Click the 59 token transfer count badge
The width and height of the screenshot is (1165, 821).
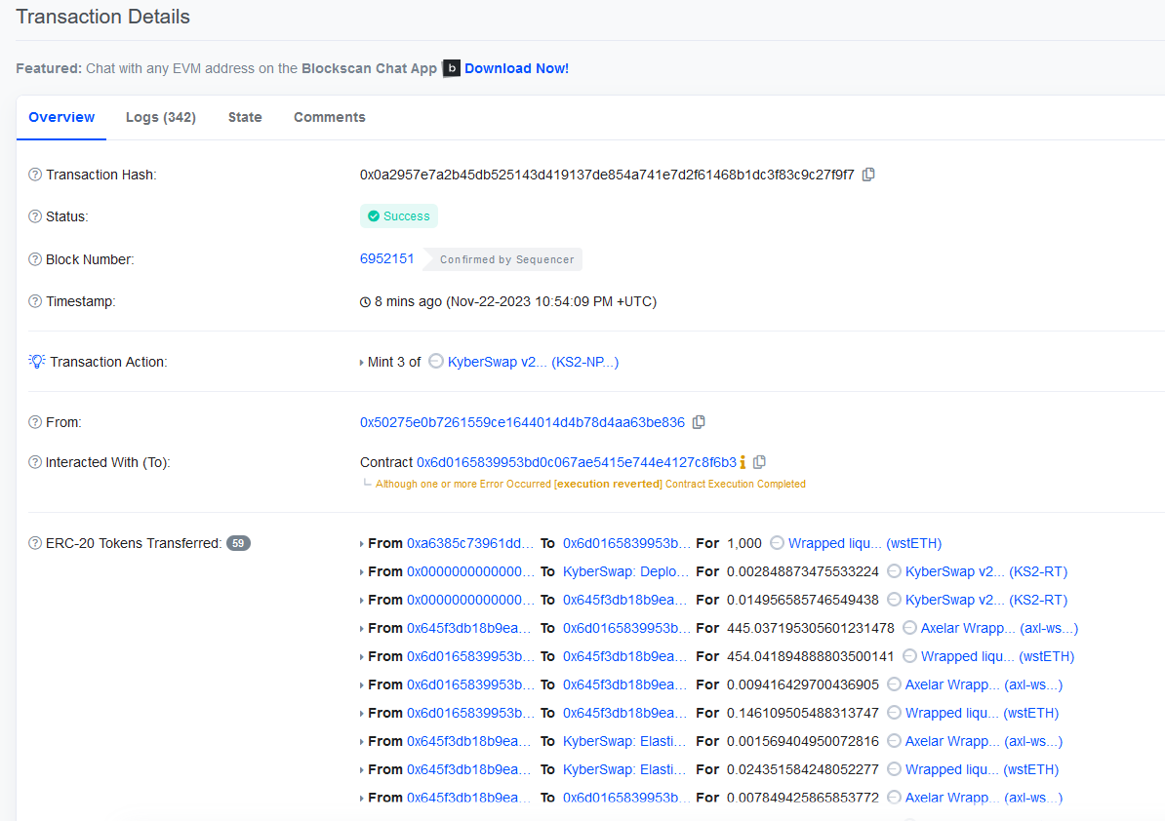pos(238,543)
